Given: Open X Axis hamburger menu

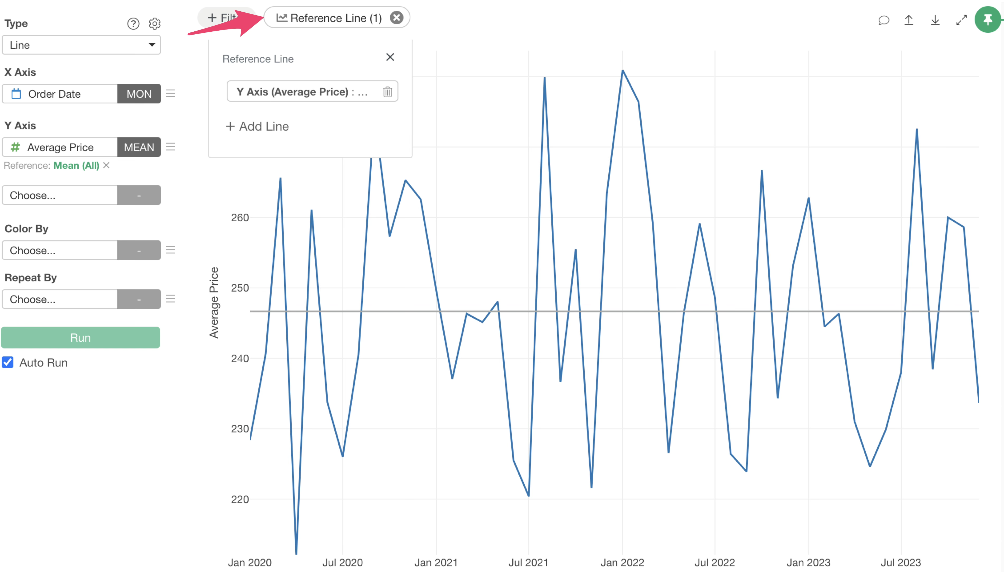Looking at the screenshot, I should tap(171, 93).
